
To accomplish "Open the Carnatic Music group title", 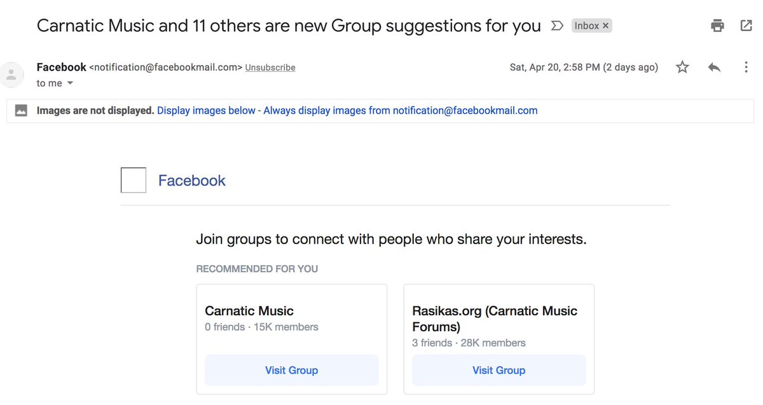I will click(x=249, y=311).
